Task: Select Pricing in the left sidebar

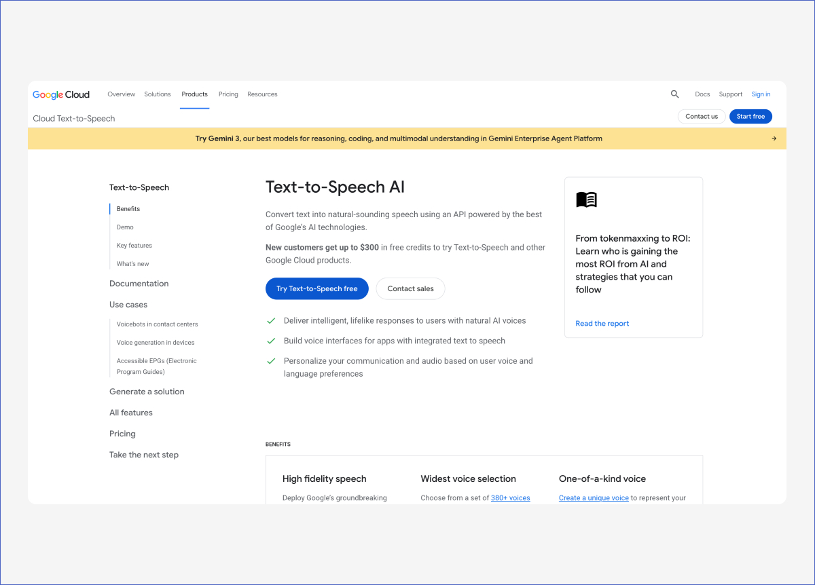Action: pos(122,434)
